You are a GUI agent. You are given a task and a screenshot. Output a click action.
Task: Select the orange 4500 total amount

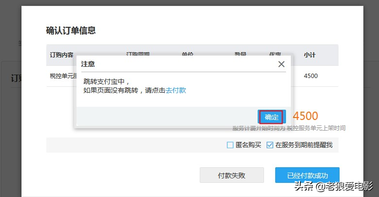pos(305,116)
